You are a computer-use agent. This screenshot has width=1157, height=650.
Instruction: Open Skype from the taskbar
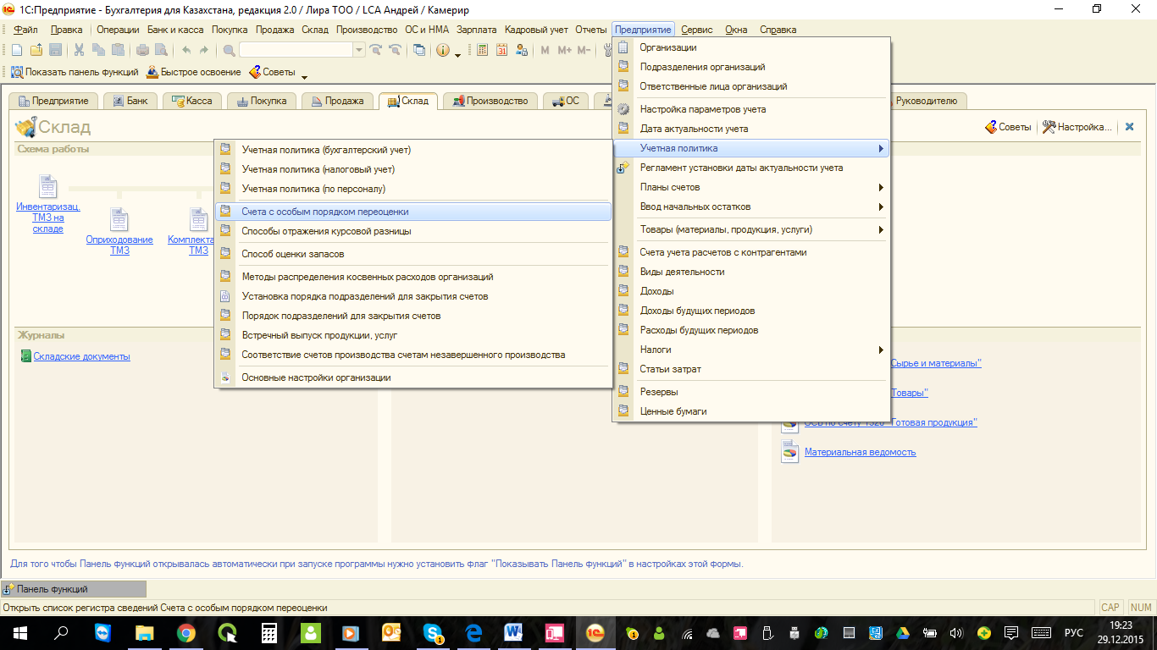[434, 632]
